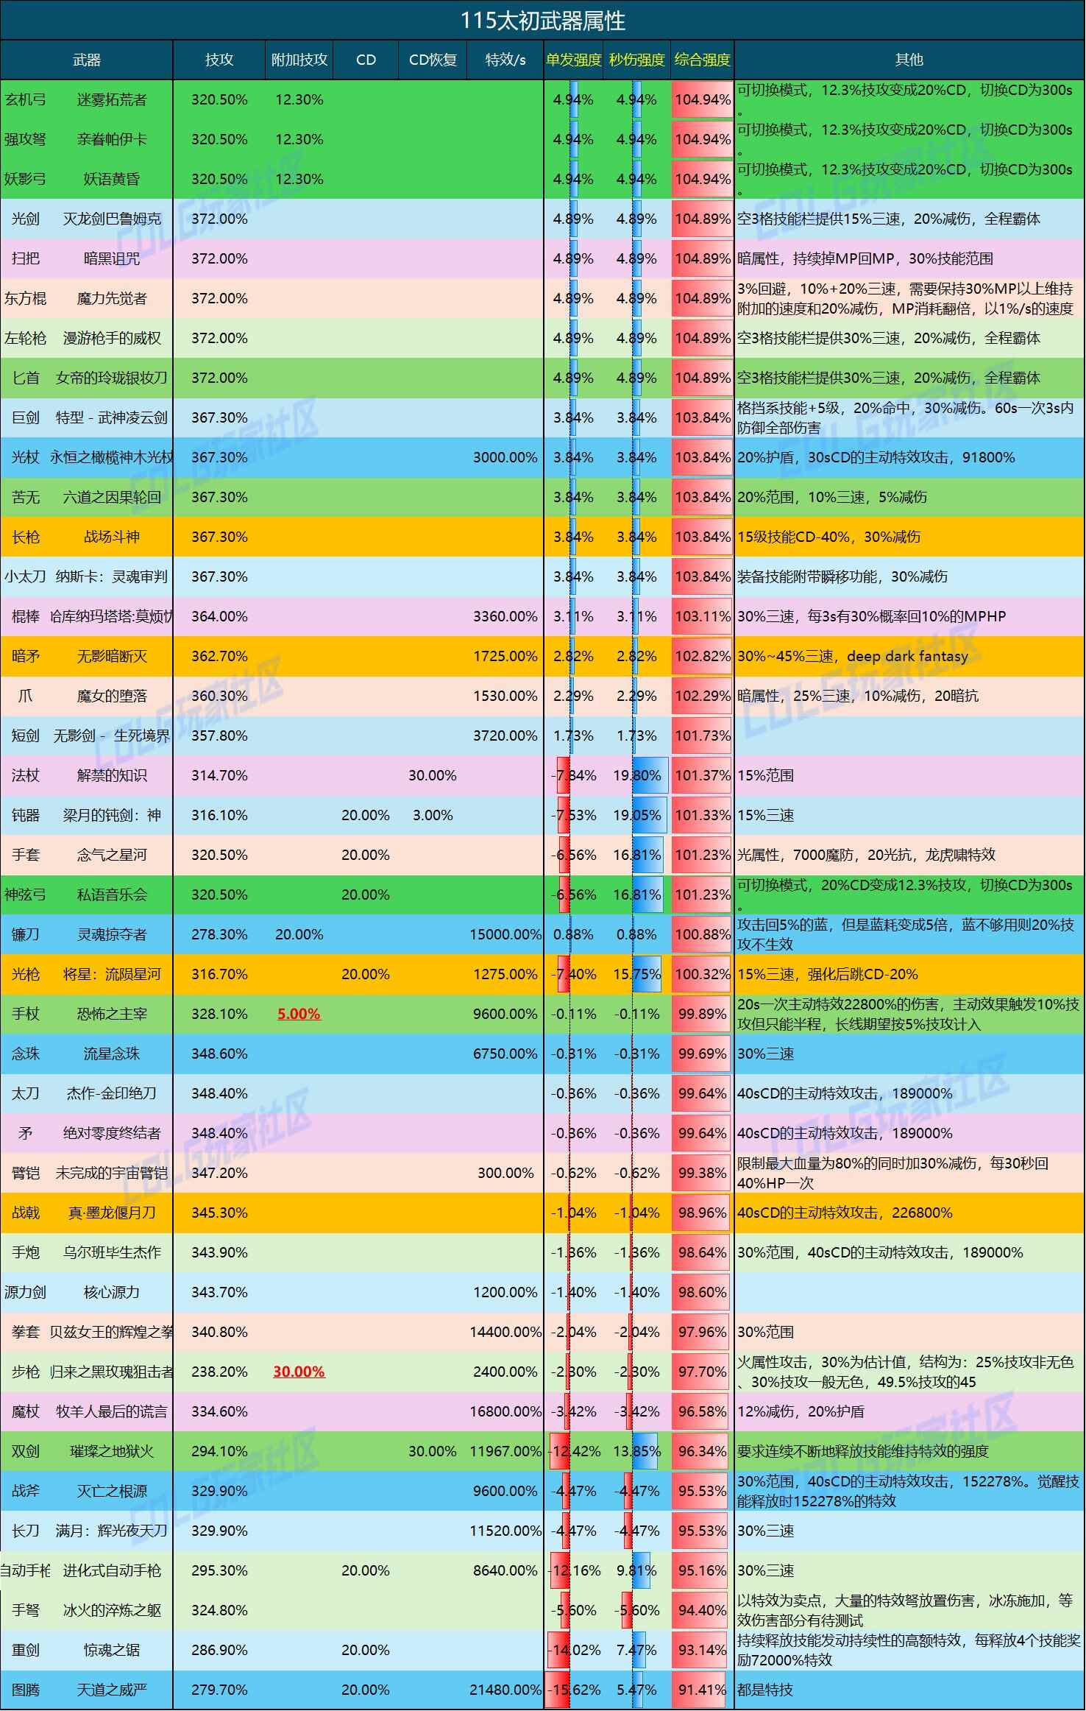
Task: Select weapon name '流星念珠'
Action: pyautogui.click(x=112, y=1054)
